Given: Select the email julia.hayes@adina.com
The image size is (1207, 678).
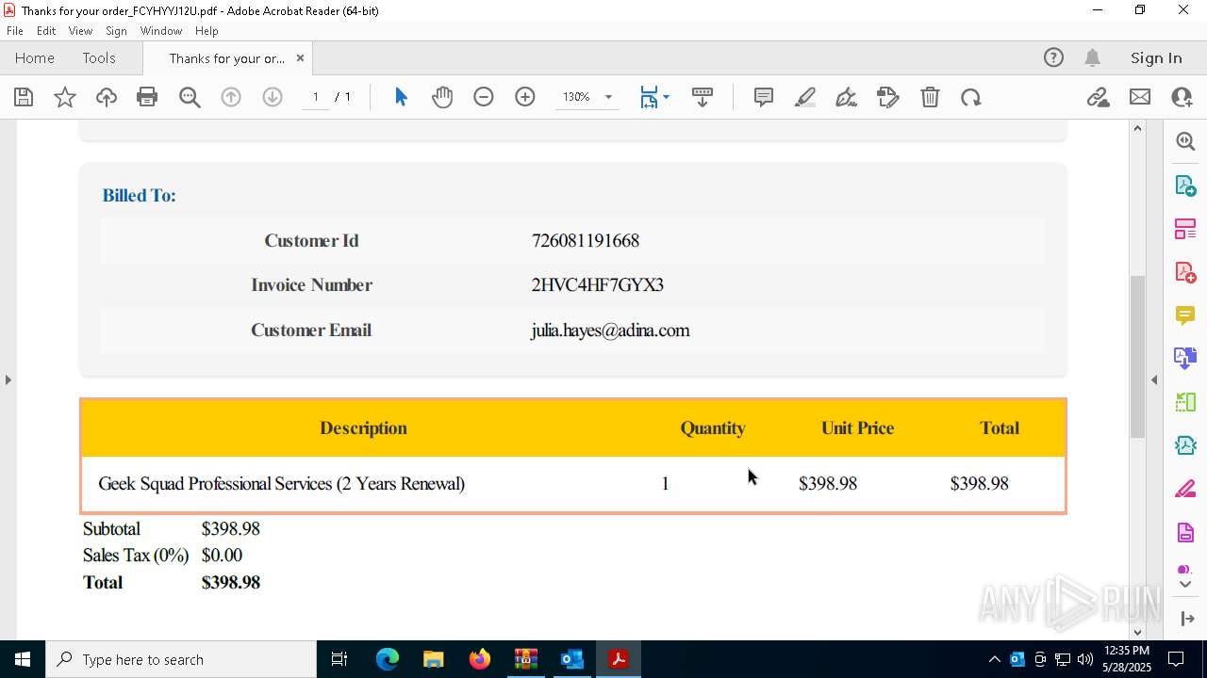Looking at the screenshot, I should [610, 331].
